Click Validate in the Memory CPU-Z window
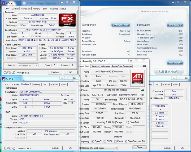Image resolution: width=191 pixels, height=152 pixels. 167,148
